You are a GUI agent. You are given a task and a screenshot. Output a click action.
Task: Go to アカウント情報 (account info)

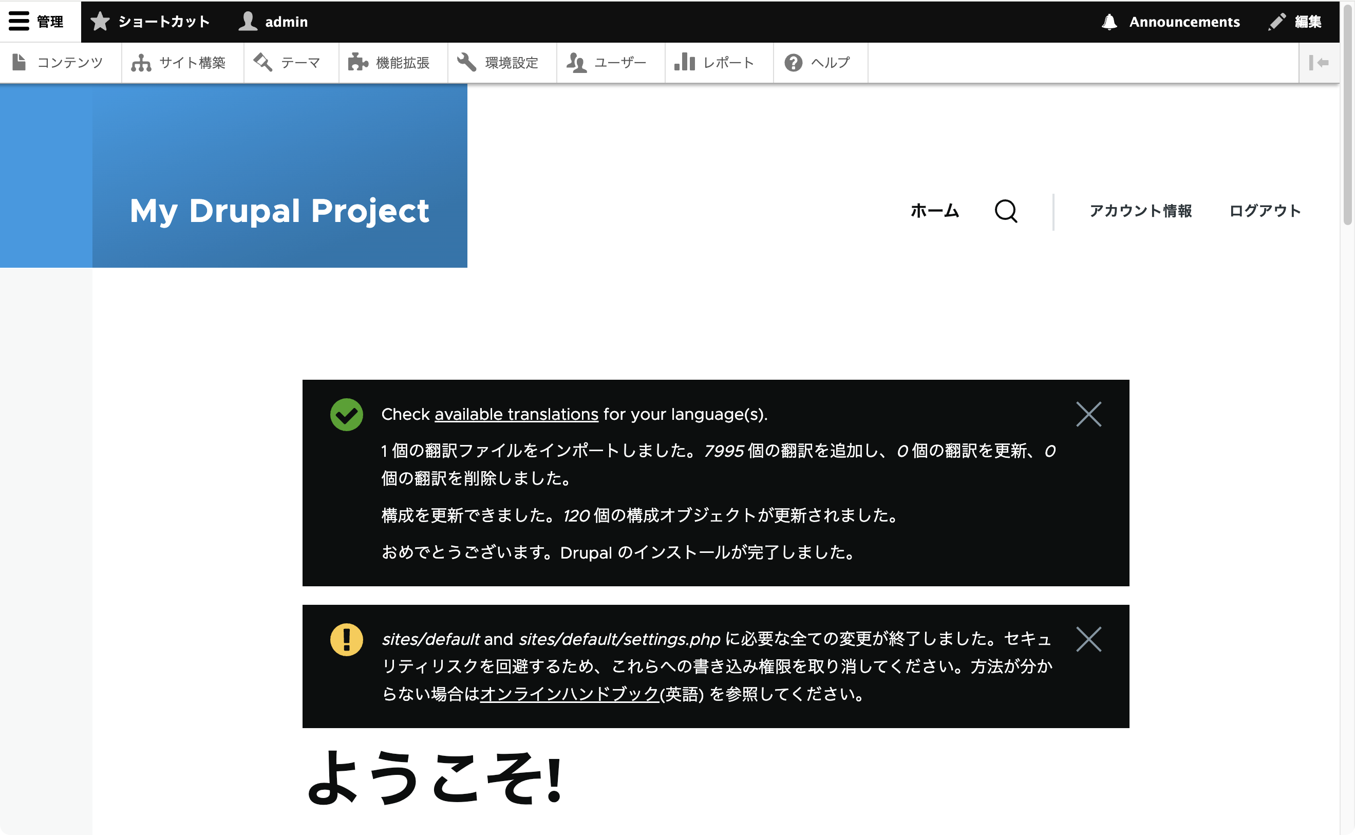pyautogui.click(x=1140, y=211)
